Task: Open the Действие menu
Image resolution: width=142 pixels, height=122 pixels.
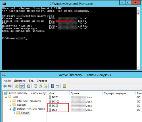Action: (x=20, y=81)
